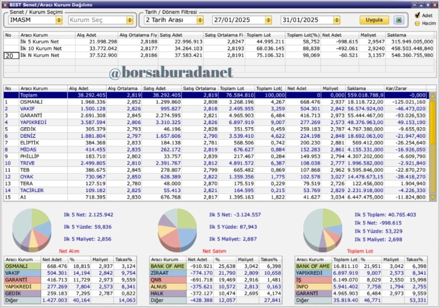Click the İlk 5 Maliyet: 2,698 label
The image size is (440, 308).
coord(378,239)
